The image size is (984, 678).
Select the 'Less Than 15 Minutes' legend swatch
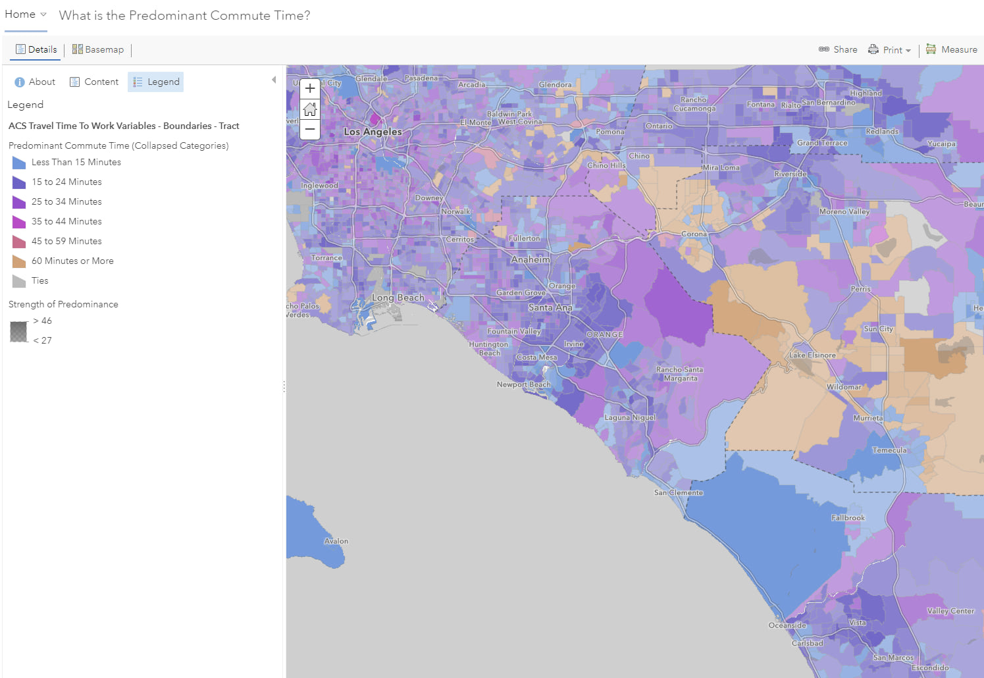coord(18,163)
